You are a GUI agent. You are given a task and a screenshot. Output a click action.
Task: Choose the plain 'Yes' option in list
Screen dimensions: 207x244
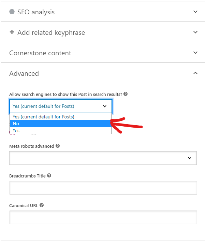pyautogui.click(x=61, y=130)
